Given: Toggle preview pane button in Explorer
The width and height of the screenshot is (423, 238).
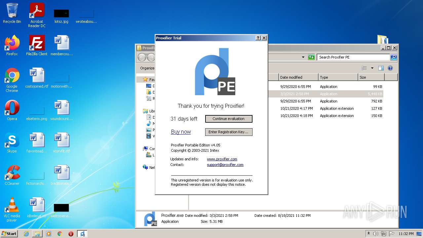Looking at the screenshot, I should (381, 68).
